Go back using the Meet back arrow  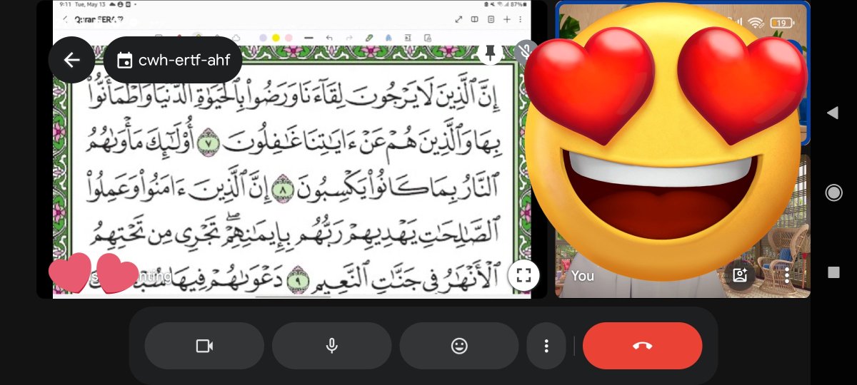click(71, 60)
